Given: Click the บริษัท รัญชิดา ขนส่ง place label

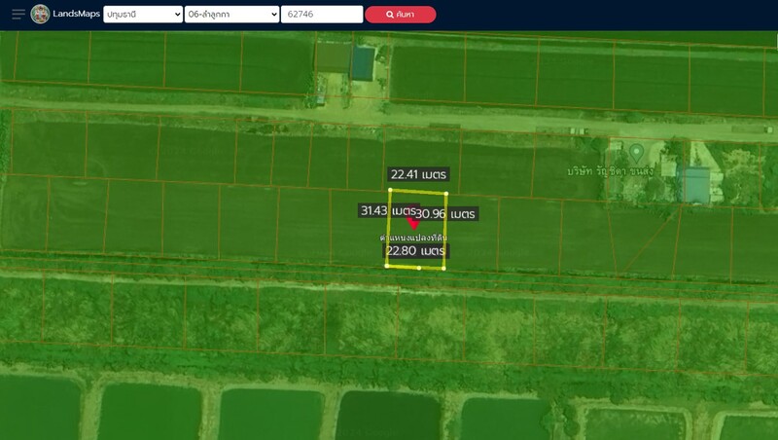Looking at the screenshot, I should (610, 170).
